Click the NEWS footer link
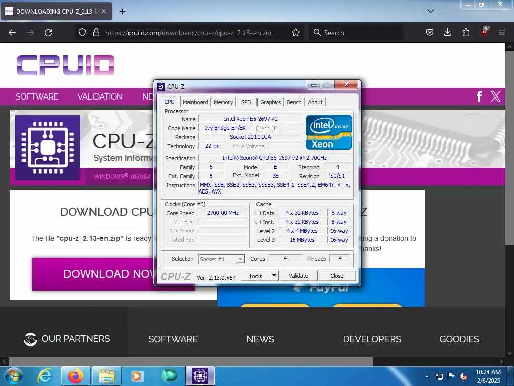Image resolution: width=514 pixels, height=386 pixels. (261, 339)
